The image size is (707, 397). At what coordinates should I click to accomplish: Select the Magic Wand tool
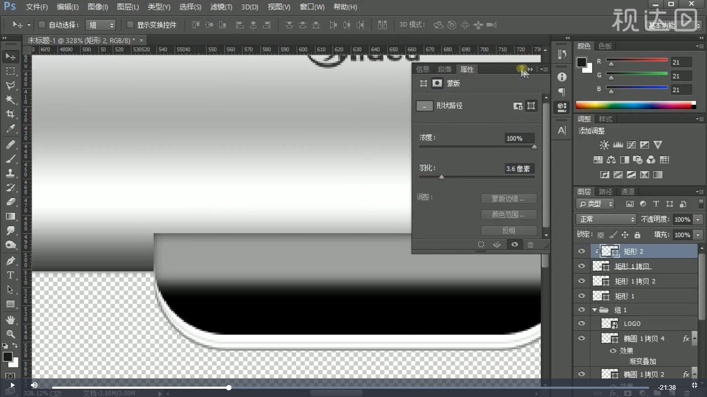pos(10,100)
